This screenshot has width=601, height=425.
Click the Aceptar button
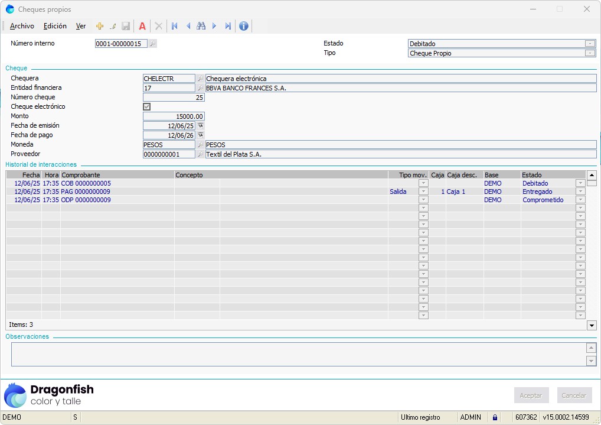531,395
